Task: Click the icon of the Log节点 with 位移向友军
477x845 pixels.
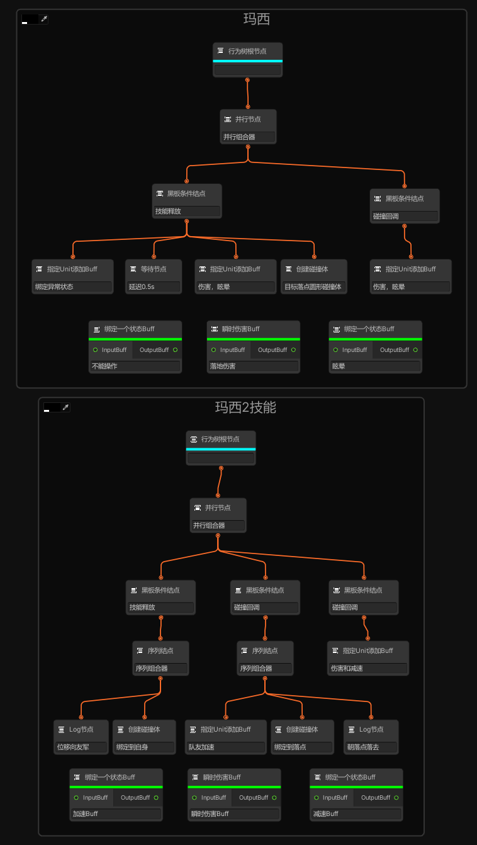Action: [61, 729]
